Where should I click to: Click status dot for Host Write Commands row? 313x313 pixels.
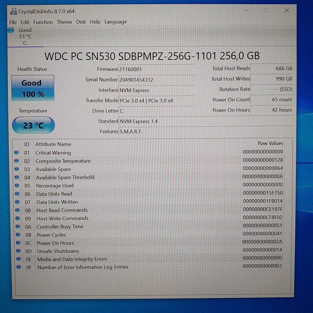18,218
